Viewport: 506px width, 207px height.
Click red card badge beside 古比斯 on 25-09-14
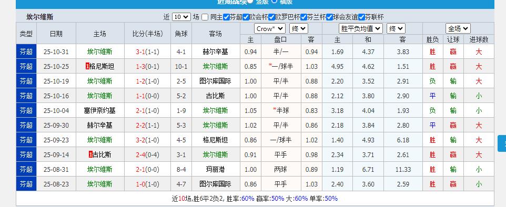click(90, 155)
